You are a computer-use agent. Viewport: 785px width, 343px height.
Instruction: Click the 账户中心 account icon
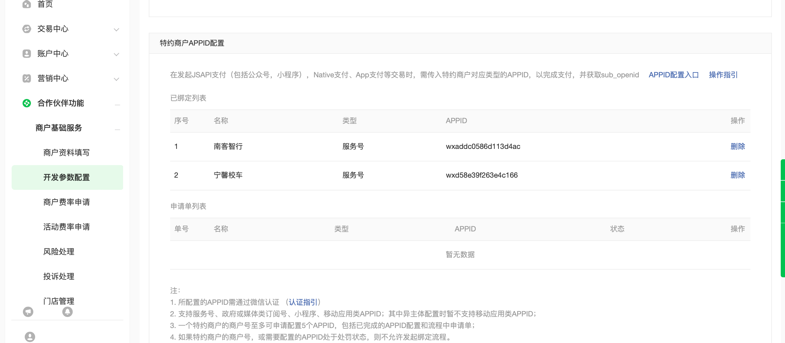tap(27, 53)
